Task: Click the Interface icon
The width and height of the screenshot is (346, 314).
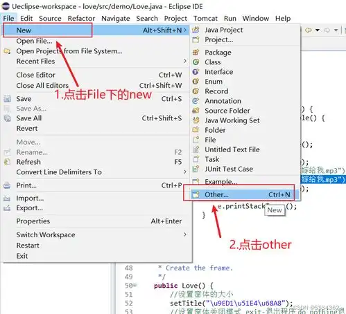Action: [196, 72]
